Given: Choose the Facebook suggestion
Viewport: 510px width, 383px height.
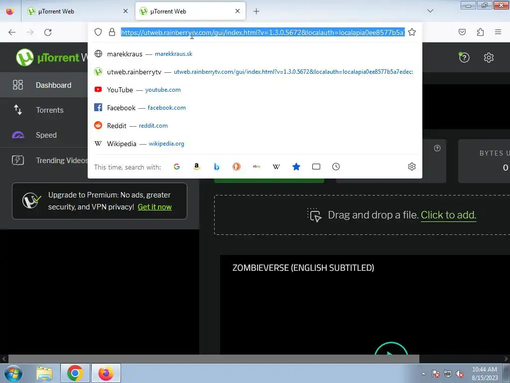Looking at the screenshot, I should tap(255, 108).
